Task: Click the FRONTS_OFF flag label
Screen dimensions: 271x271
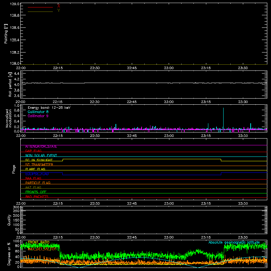Action: point(36,192)
